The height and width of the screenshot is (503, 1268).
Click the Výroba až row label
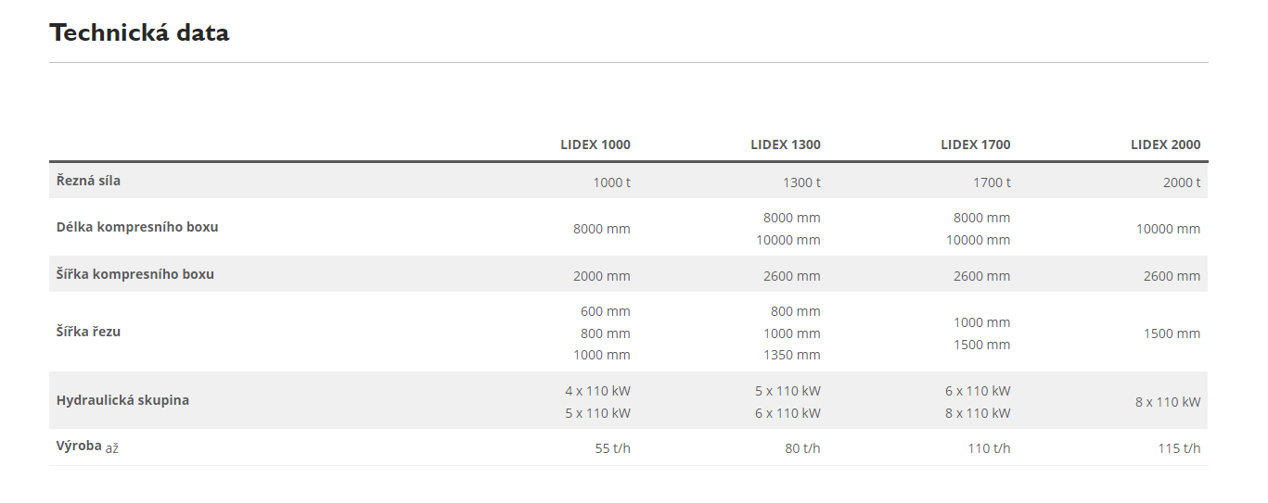pos(87,446)
